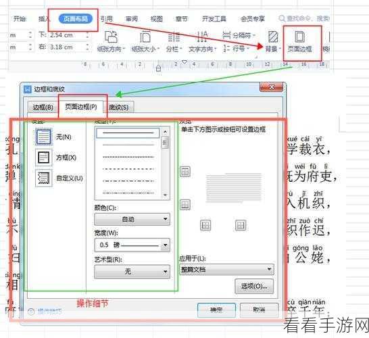
Task: Switch to the 开发工具 ribbon tab
Action: [214, 19]
